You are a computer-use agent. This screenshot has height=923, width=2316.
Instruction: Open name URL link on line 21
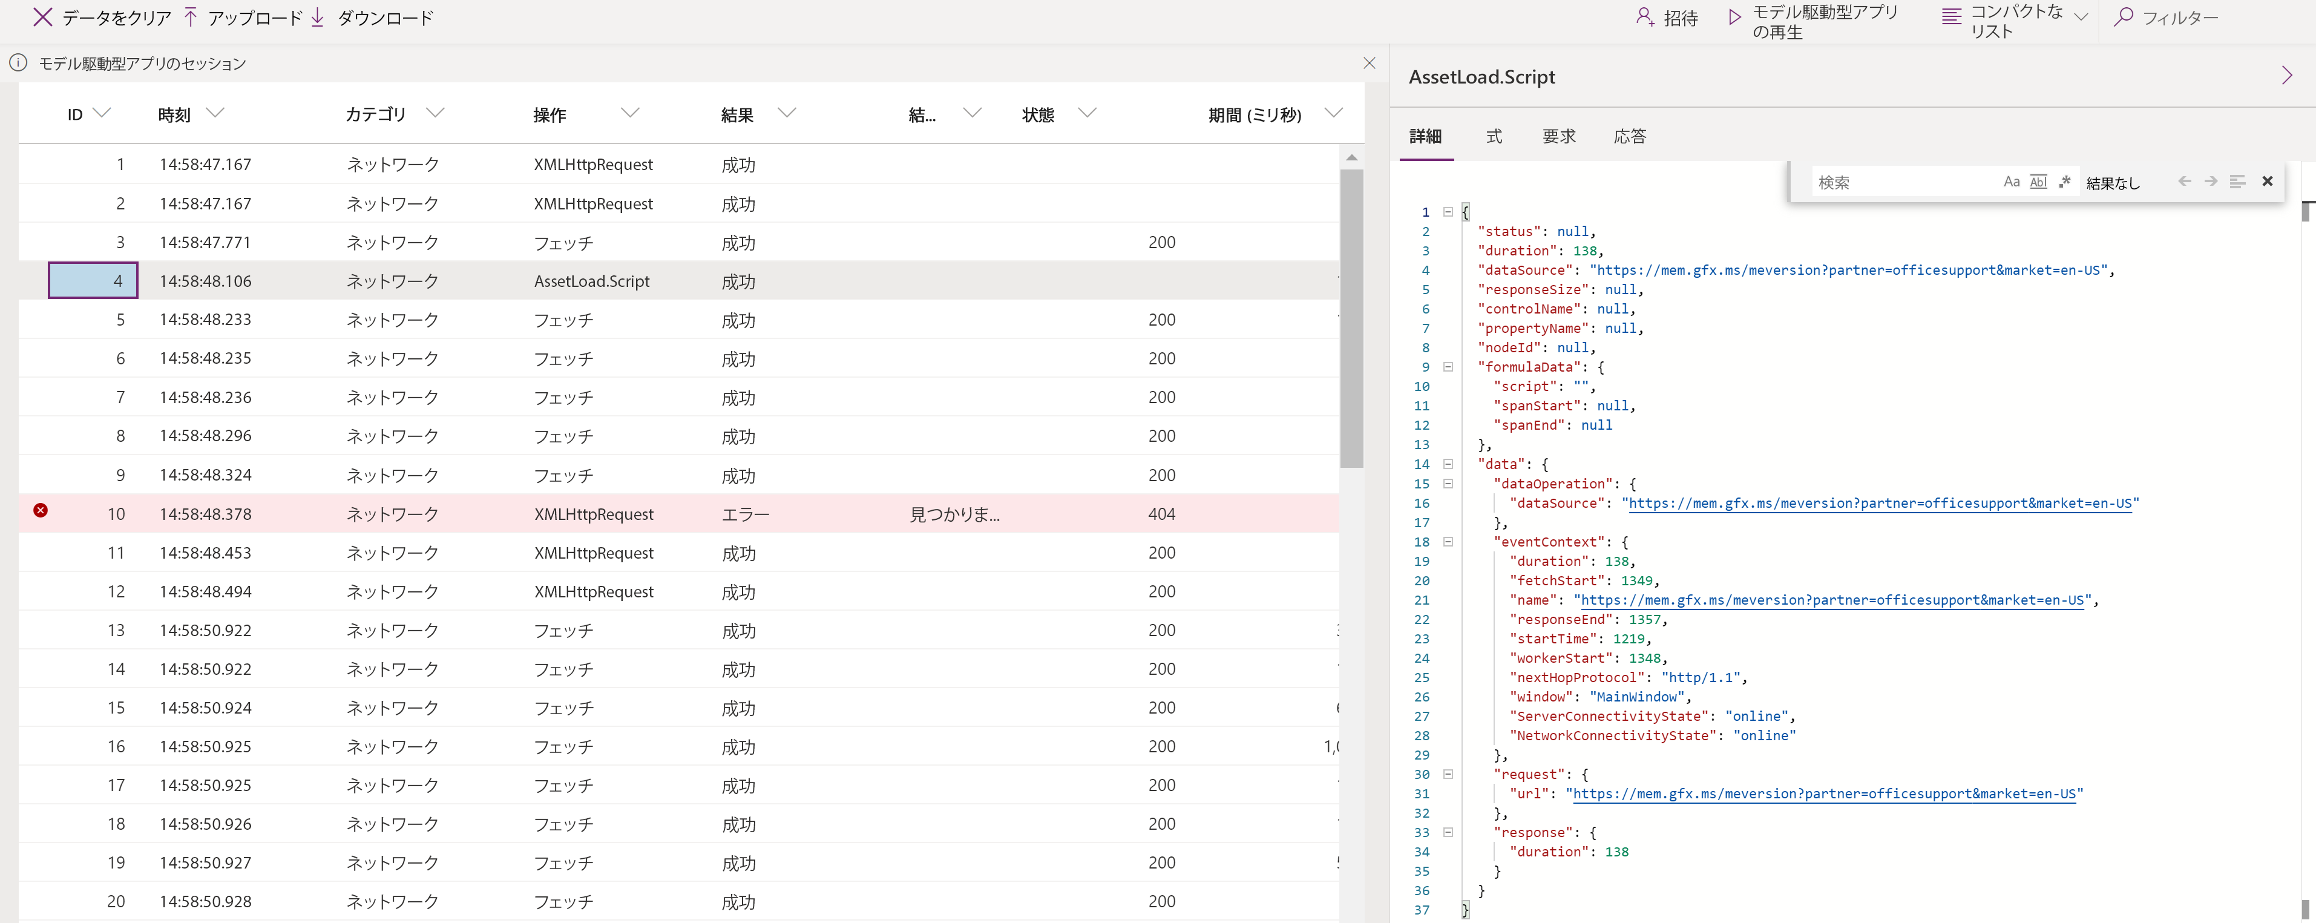tap(1832, 600)
